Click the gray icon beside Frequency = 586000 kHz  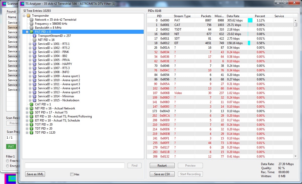pos(31,24)
